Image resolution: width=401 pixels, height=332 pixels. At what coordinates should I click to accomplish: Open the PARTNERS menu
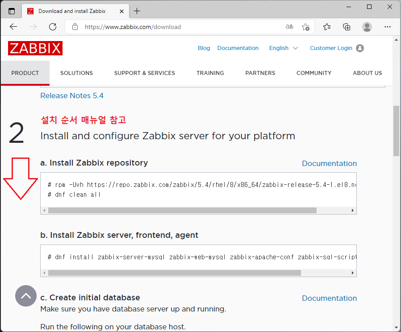pos(260,73)
